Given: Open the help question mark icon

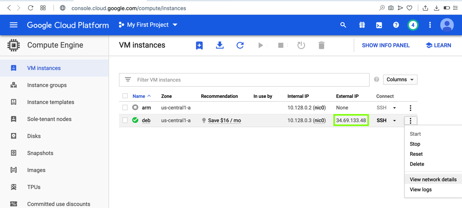Looking at the screenshot, I should [396, 25].
